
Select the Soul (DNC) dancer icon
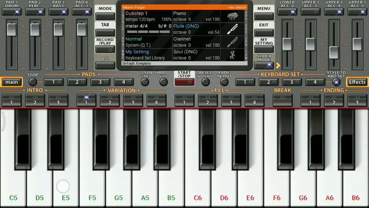coord(232,55)
